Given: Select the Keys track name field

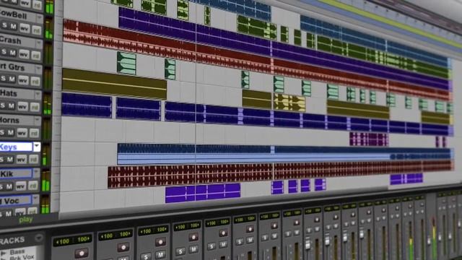Looking at the screenshot, I should coord(16,147).
